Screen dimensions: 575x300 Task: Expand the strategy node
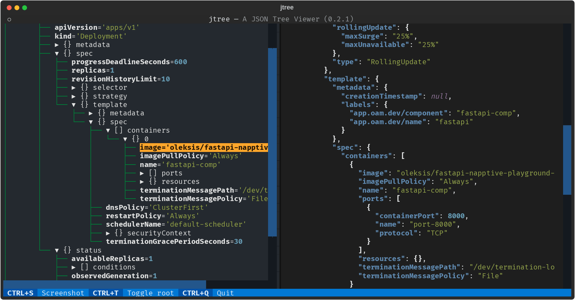[x=74, y=96]
